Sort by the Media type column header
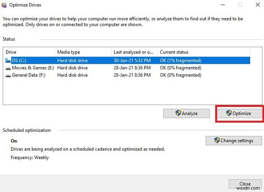This screenshot has width=264, height=192. pyautogui.click(x=83, y=52)
